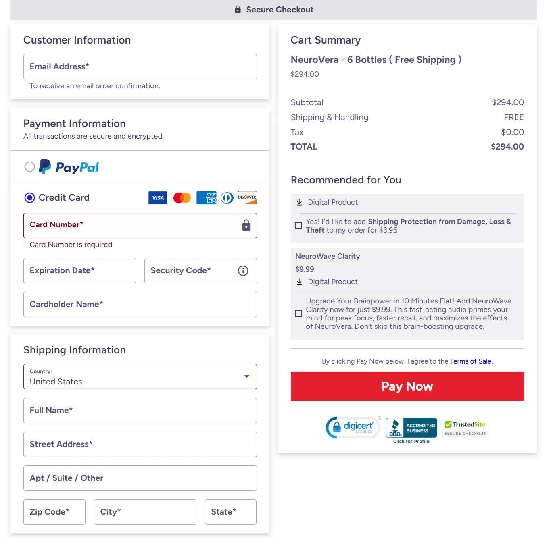
Task: Select the PayPal payment option
Action: 30,167
